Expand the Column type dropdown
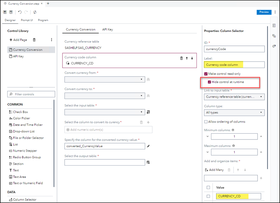 [234, 112]
